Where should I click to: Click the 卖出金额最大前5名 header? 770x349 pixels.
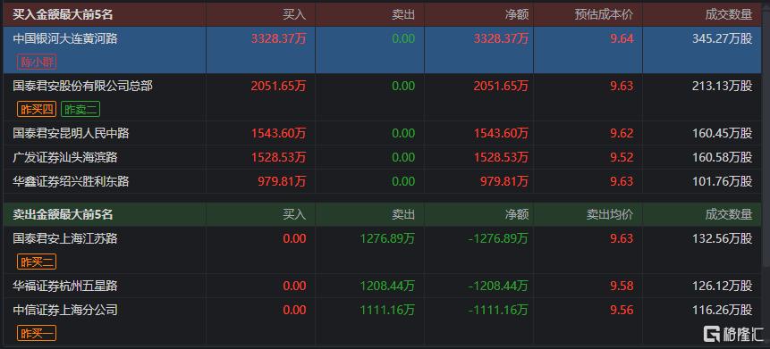(x=63, y=214)
